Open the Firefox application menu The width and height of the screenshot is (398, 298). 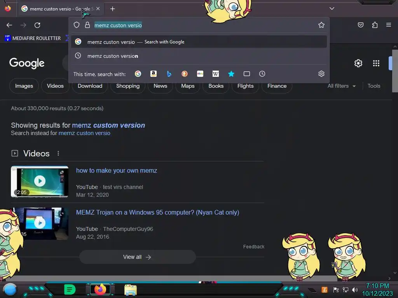tap(389, 25)
